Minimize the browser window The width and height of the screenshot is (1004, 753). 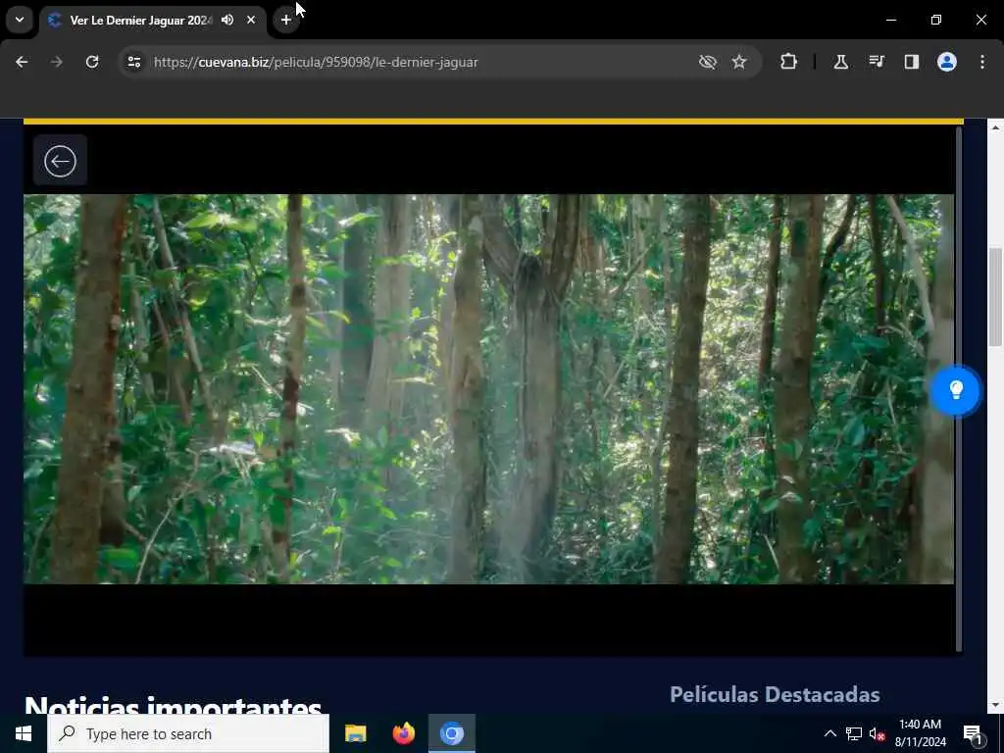[890, 20]
